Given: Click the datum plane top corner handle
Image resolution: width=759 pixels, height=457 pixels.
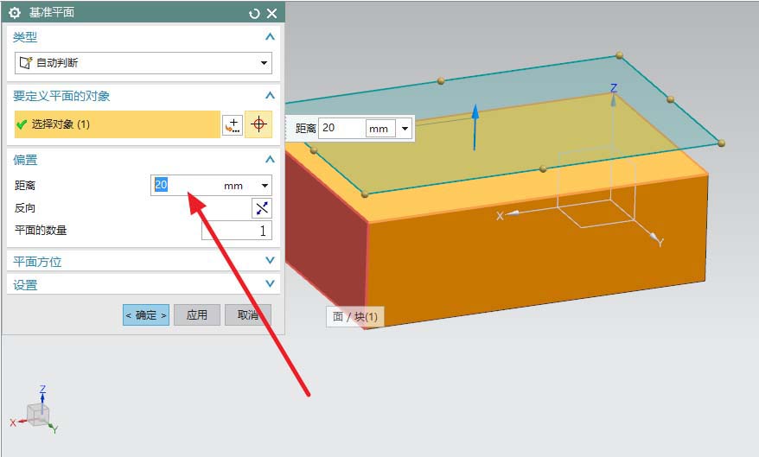Looking at the screenshot, I should coord(620,55).
